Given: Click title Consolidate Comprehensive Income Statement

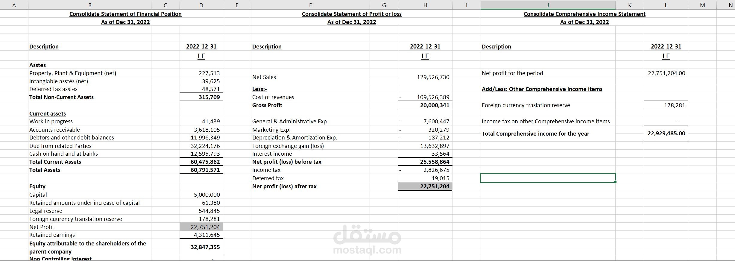Looking at the screenshot, I should tap(584, 14).
